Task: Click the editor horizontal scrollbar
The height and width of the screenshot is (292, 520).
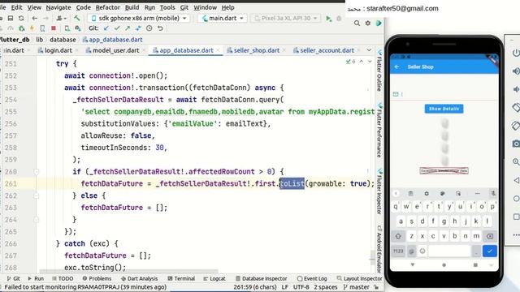Action: click(x=128, y=272)
